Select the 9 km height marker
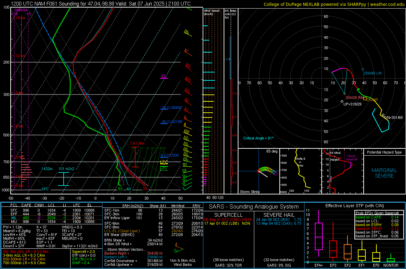The width and height of the screenshot is (406, 269). (x=19, y=93)
